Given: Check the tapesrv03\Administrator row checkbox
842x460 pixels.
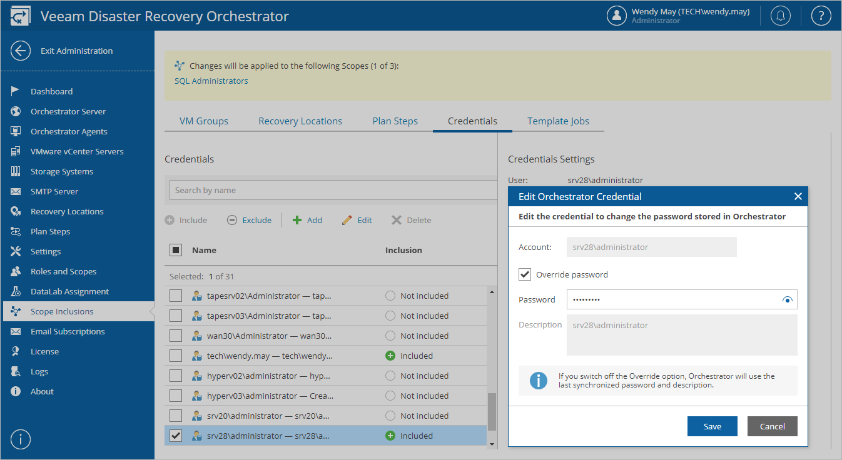Looking at the screenshot, I should [x=176, y=316].
